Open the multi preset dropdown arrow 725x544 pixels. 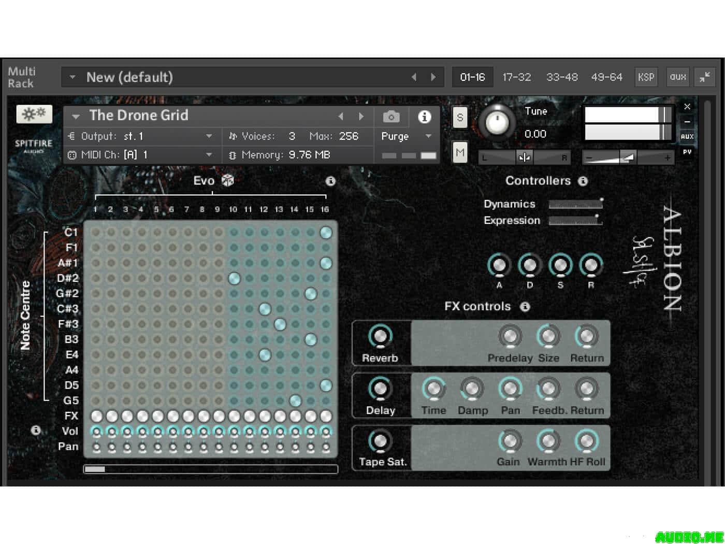[x=72, y=77]
